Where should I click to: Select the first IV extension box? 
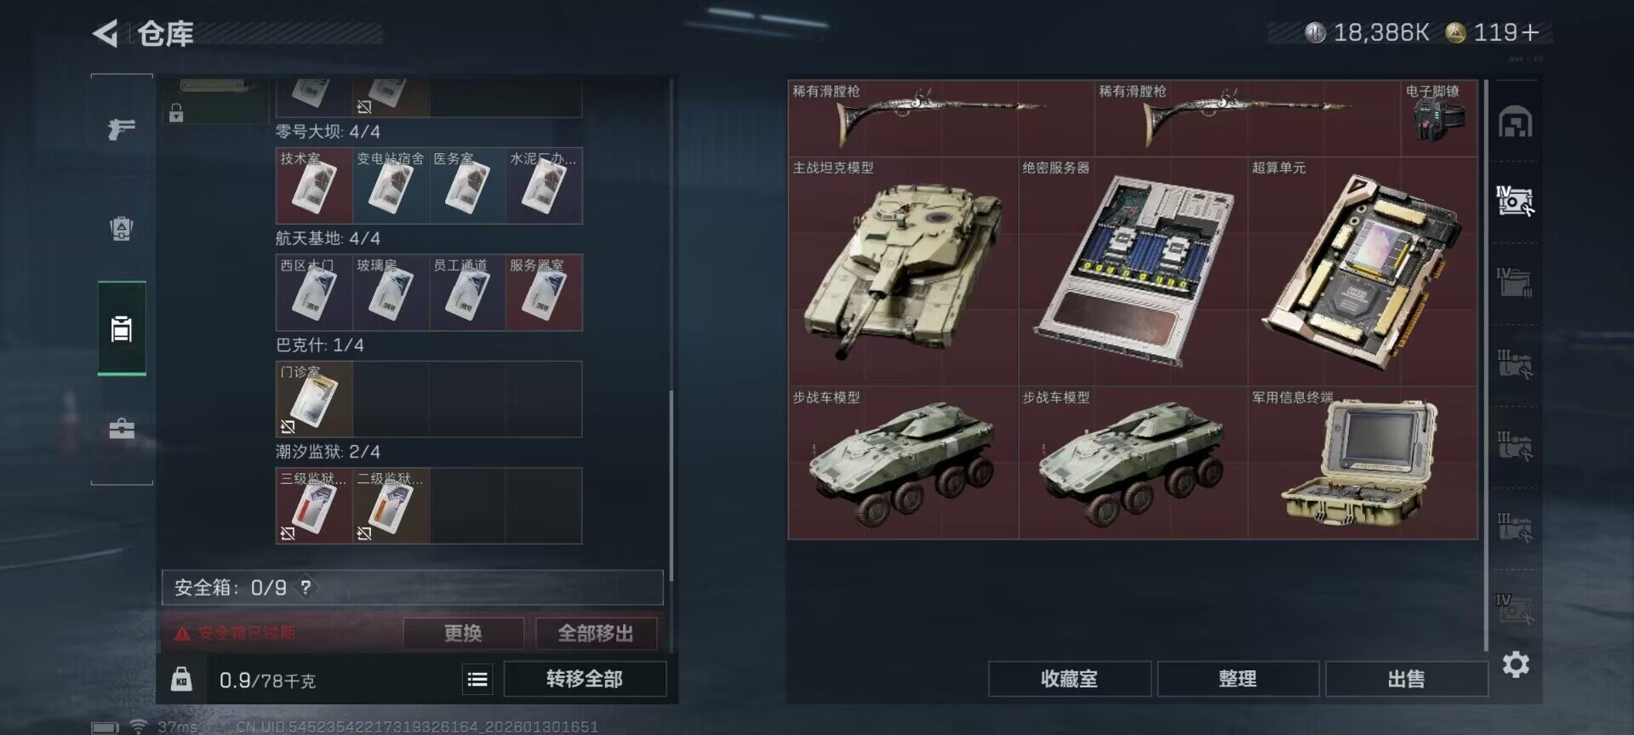1515,201
